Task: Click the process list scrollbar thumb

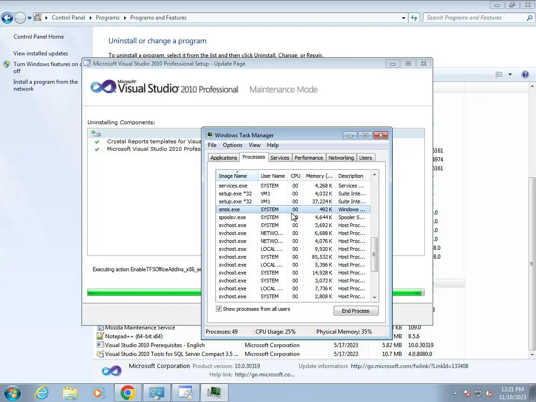Action: coord(374,255)
